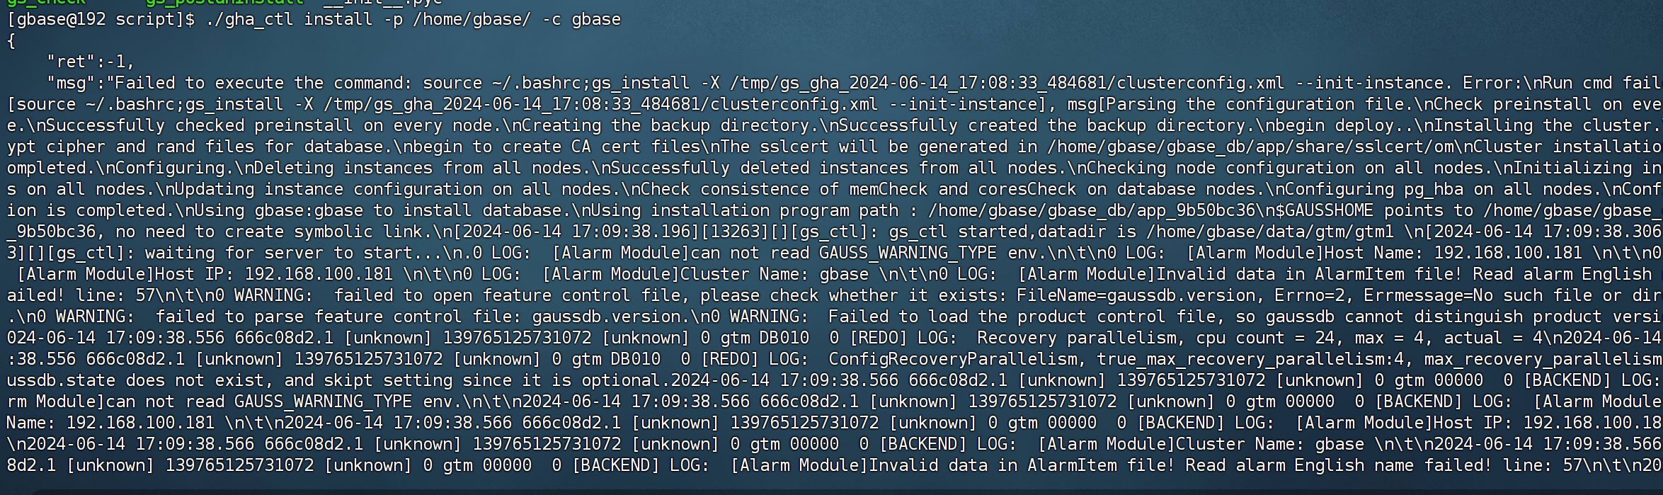Click the 'cpu count = 24' text
This screenshot has height=495, width=1663.
point(1265,338)
